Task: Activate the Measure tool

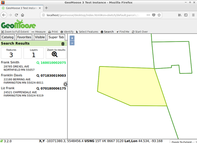Action: coord(38,32)
